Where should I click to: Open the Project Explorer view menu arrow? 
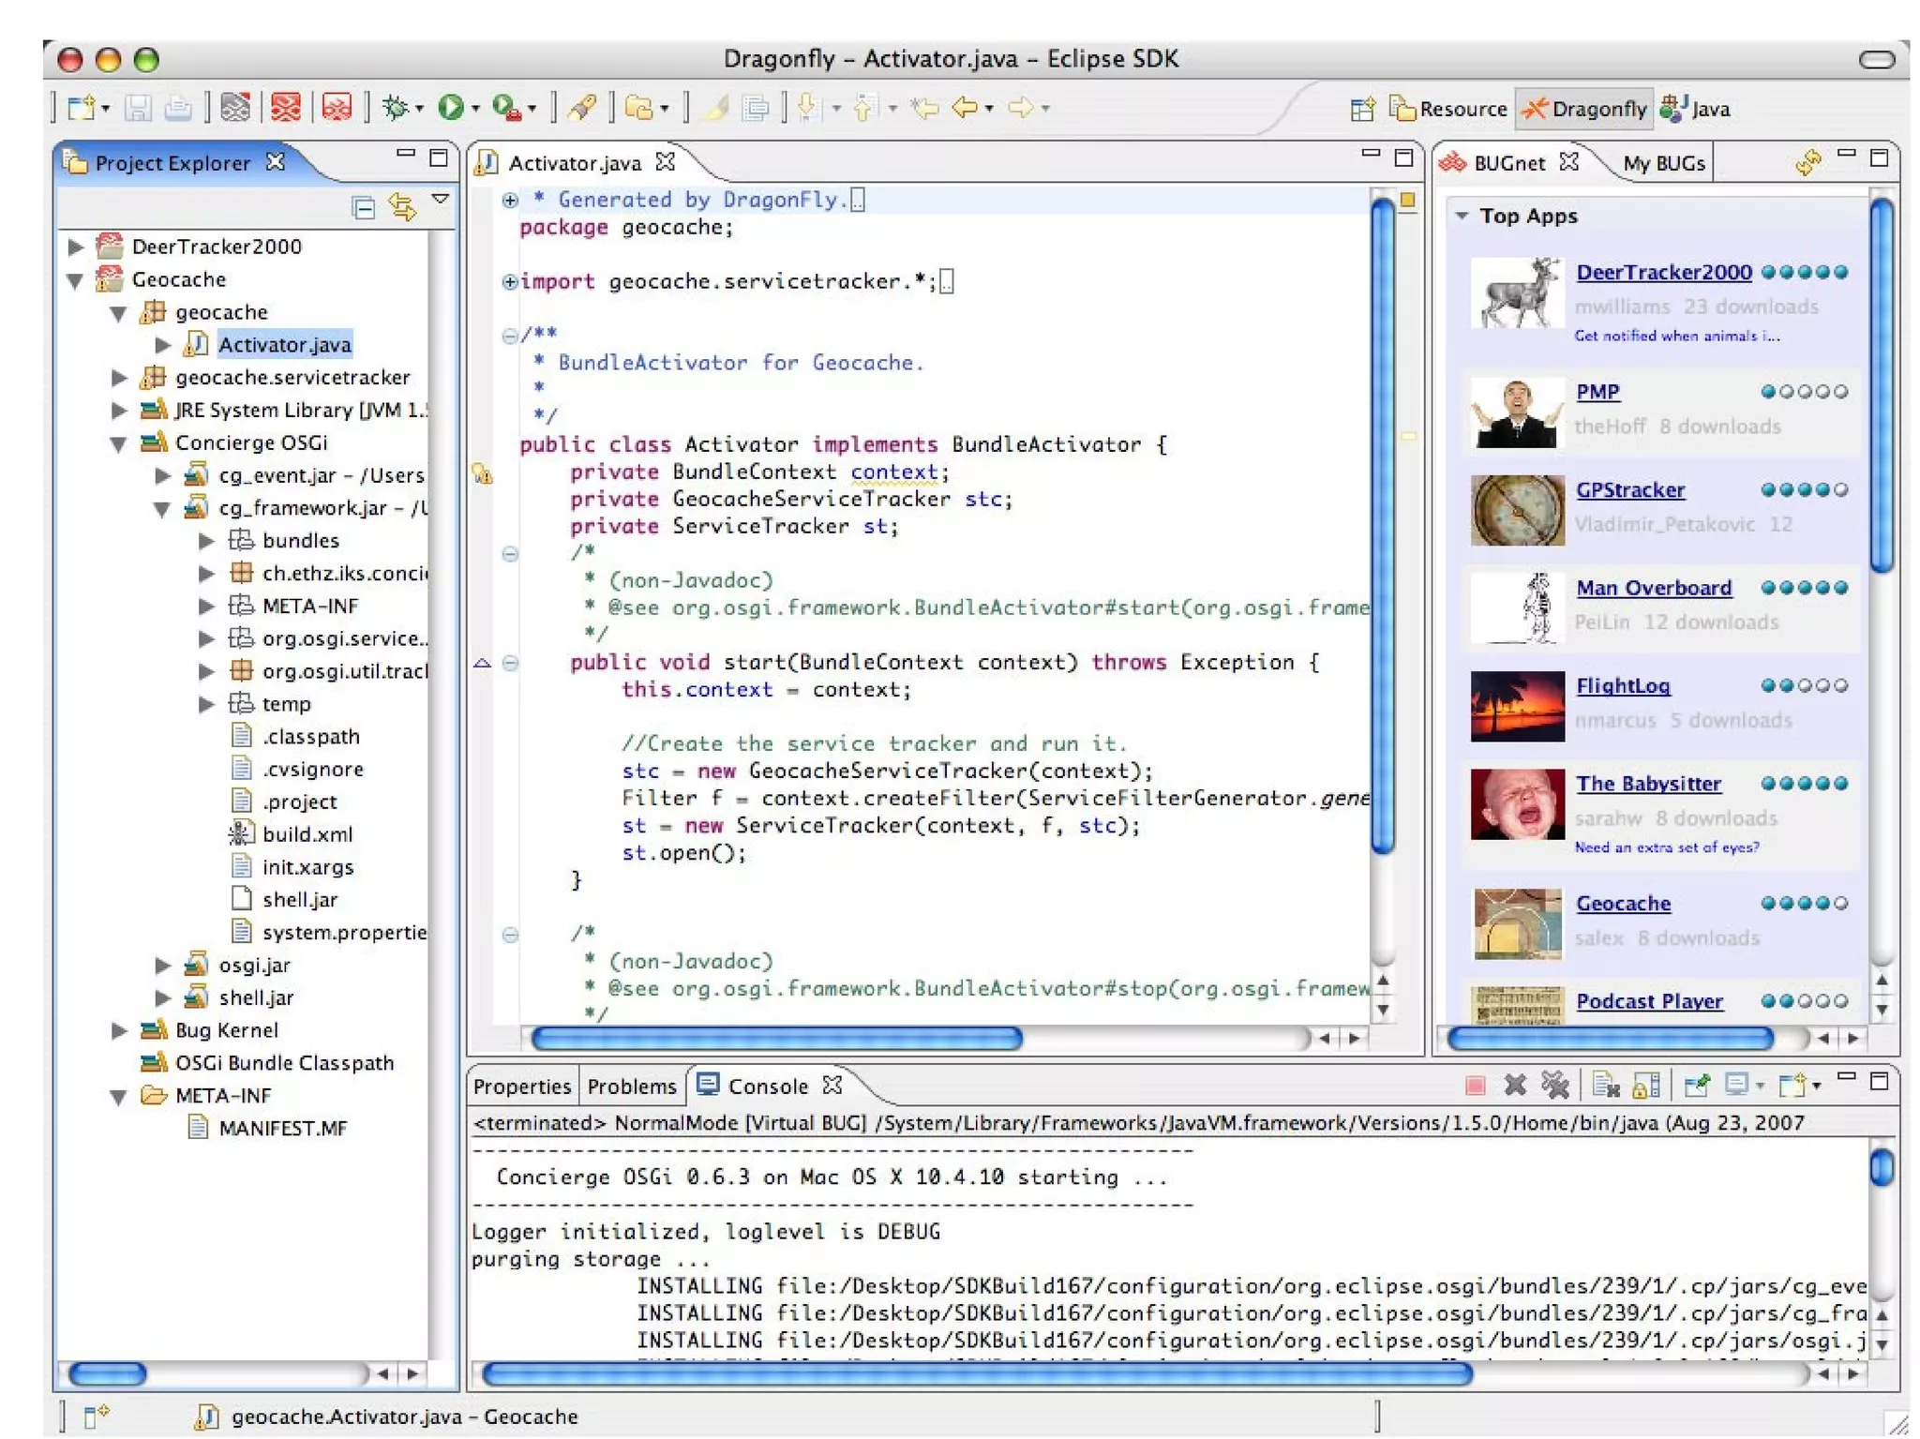[x=441, y=199]
